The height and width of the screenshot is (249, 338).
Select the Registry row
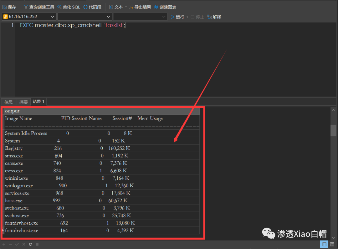(x=102, y=148)
